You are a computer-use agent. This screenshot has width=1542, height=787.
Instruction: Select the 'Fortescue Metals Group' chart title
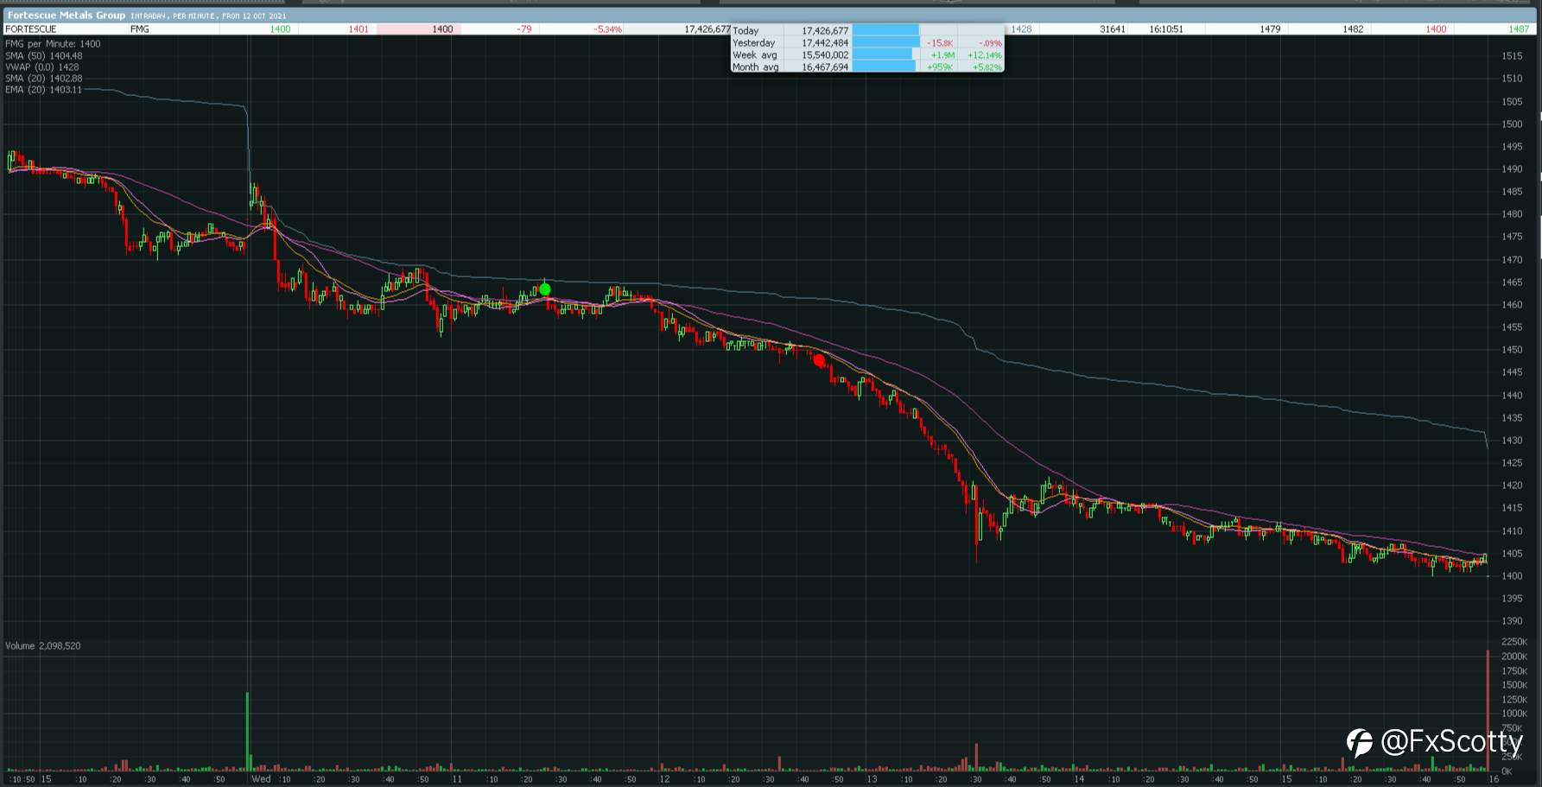[x=66, y=16]
